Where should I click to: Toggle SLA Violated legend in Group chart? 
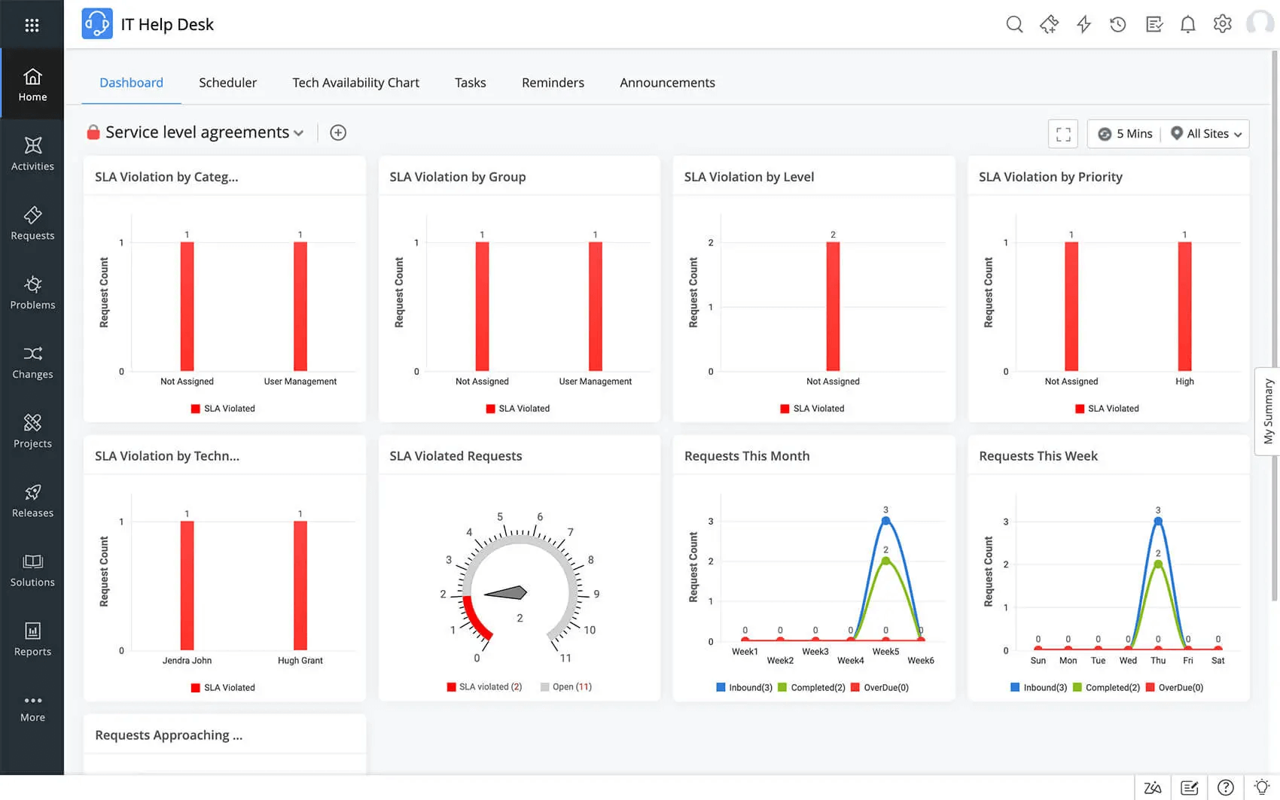[x=517, y=409]
